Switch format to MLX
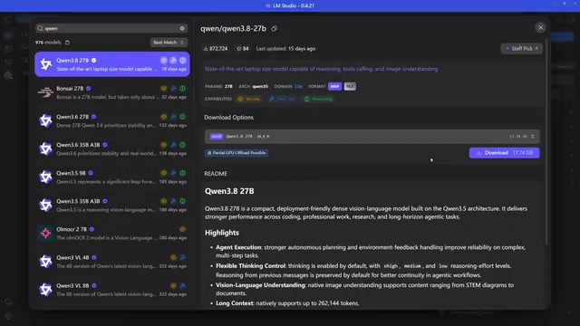The image size is (580, 326). click(350, 86)
